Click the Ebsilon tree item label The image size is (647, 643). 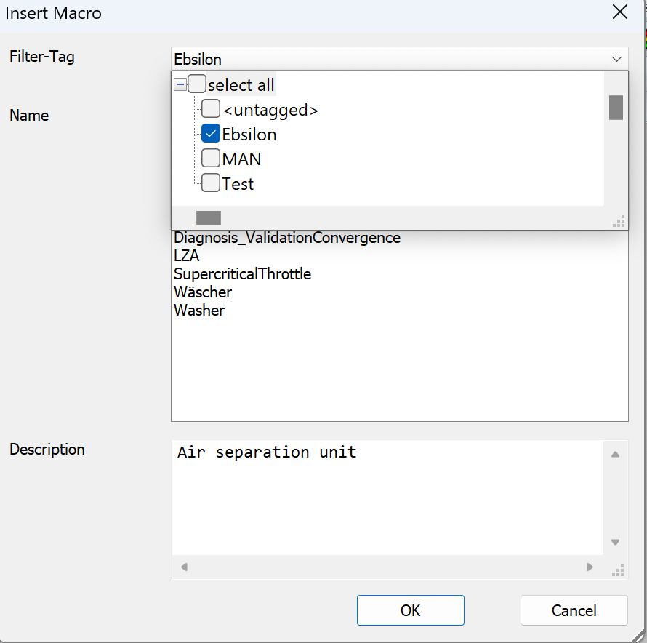(x=249, y=135)
